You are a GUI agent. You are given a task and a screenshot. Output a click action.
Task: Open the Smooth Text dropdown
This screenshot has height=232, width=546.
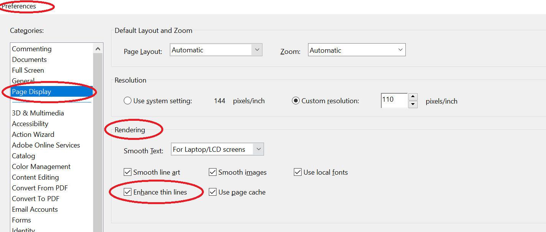click(259, 149)
